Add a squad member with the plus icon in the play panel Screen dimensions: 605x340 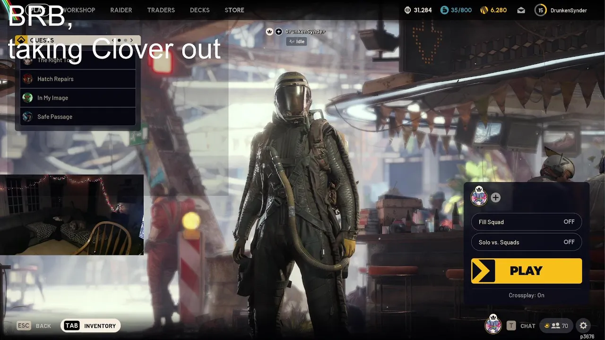495,198
